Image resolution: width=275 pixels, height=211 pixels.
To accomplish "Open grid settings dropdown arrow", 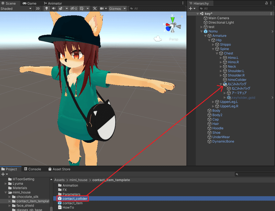I will [x=88, y=8].
